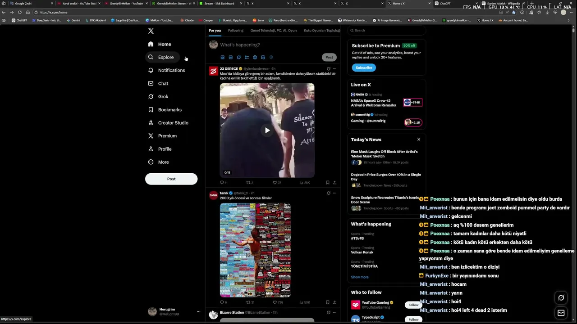Schedule the post via calendar icon
The width and height of the screenshot is (577, 324).
coord(263,57)
